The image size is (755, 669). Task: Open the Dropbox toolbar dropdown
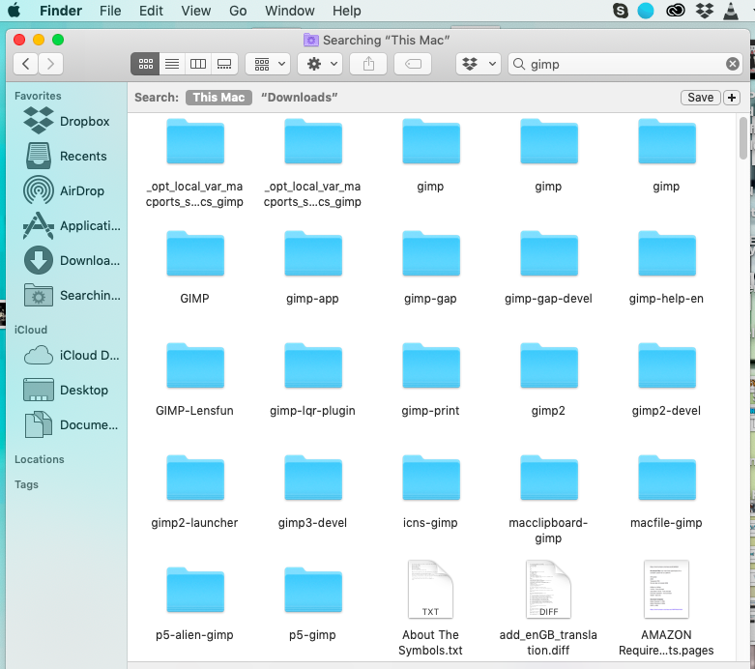[x=479, y=64]
